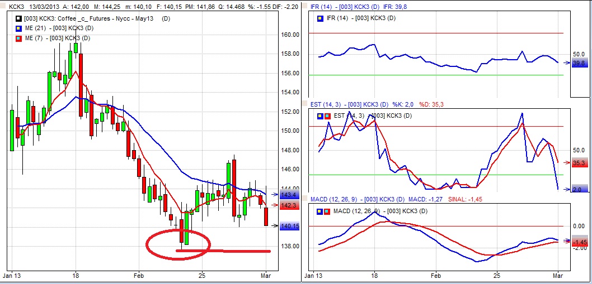Click the IFR 39.8 value marker

pos(580,64)
